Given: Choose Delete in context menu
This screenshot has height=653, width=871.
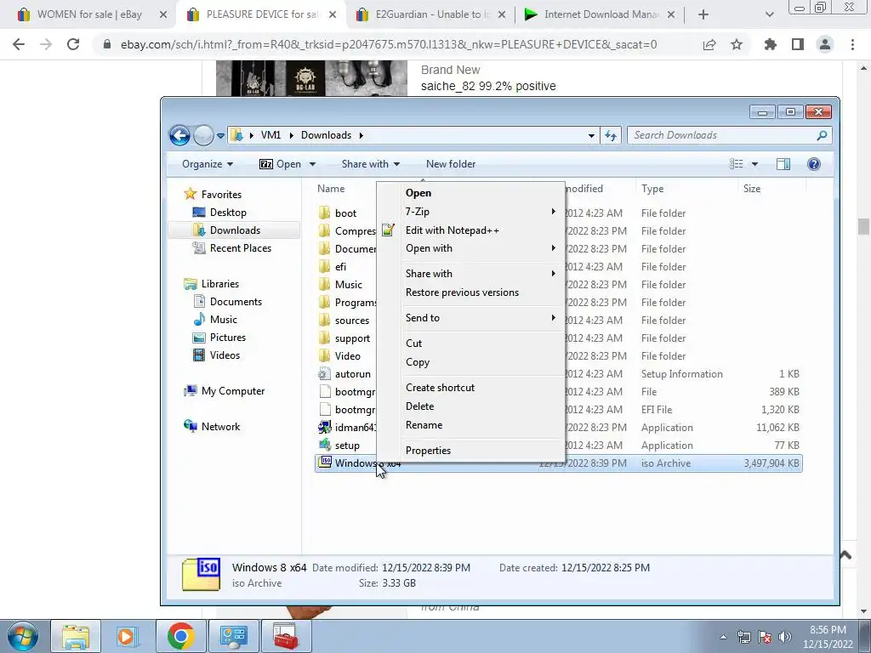Looking at the screenshot, I should pos(471,406).
